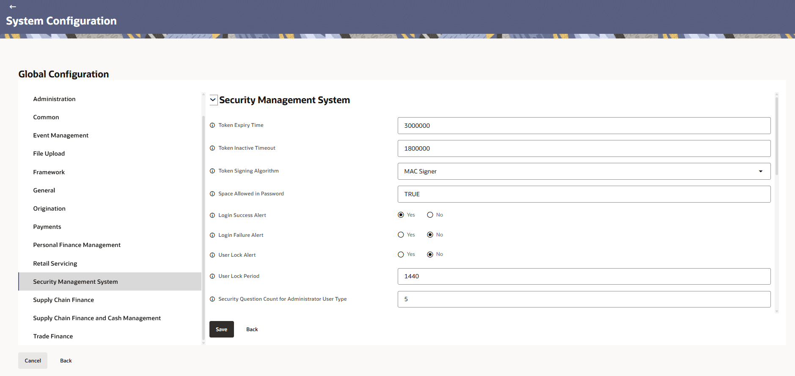Cancel the global configuration
The width and height of the screenshot is (795, 376).
(x=33, y=361)
